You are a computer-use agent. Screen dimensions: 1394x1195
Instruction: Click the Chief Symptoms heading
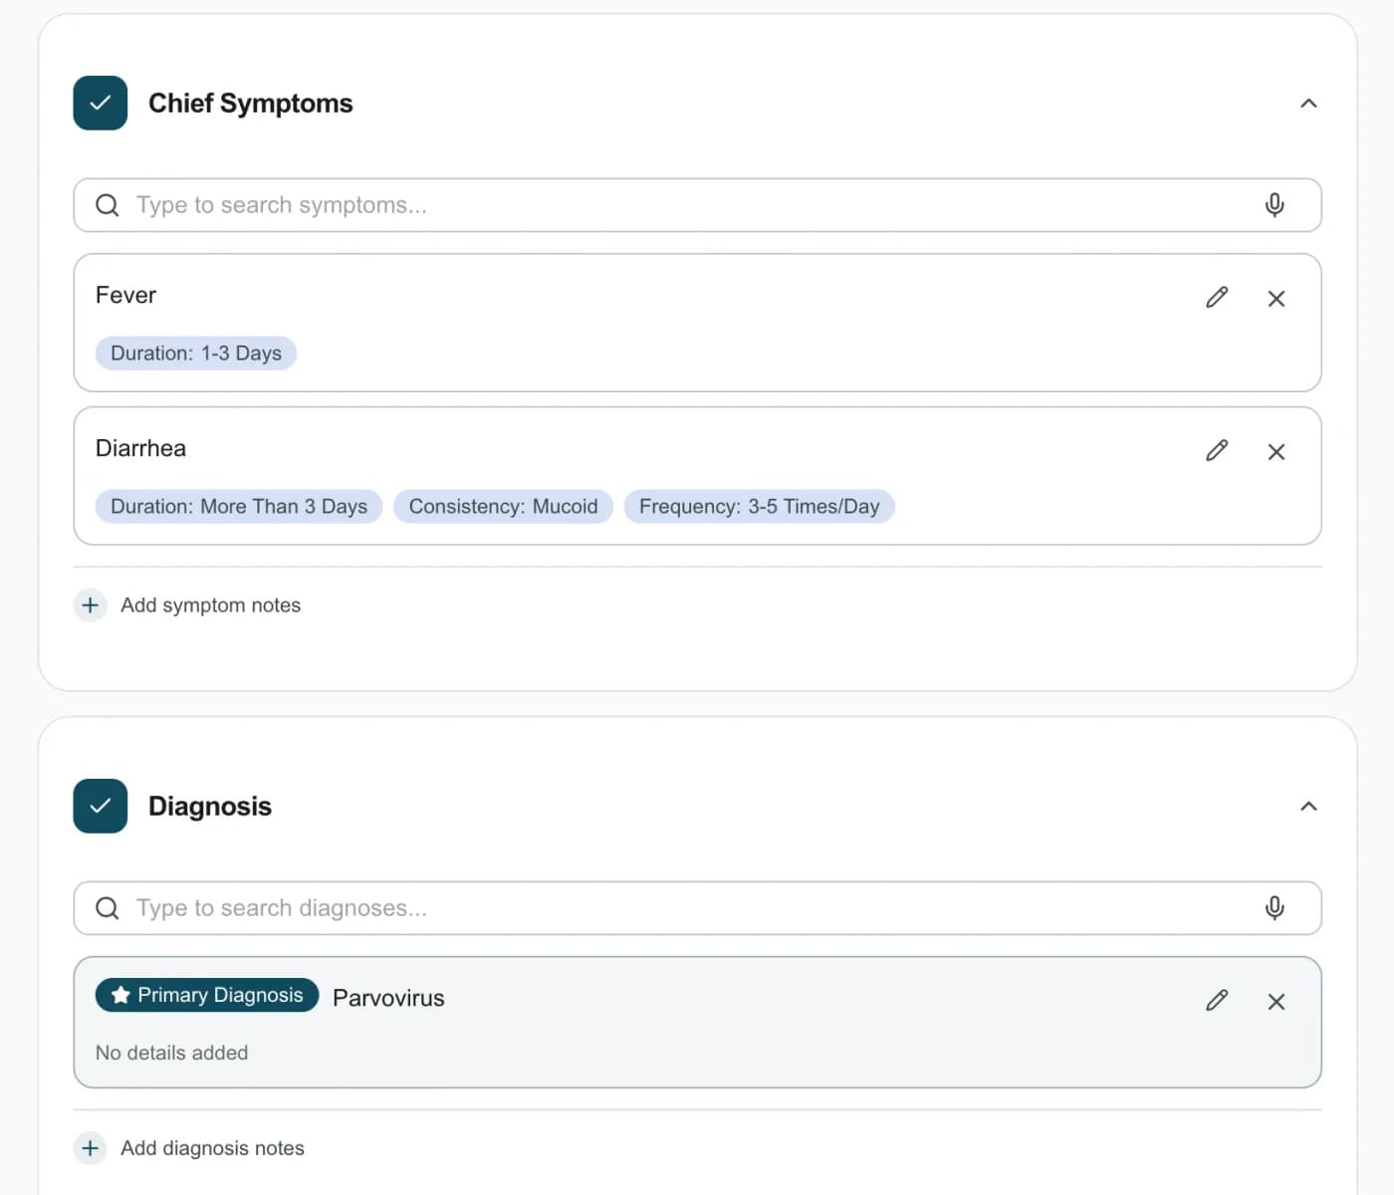pyautogui.click(x=250, y=104)
